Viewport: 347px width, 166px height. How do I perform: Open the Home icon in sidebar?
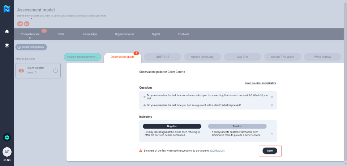[7, 31]
